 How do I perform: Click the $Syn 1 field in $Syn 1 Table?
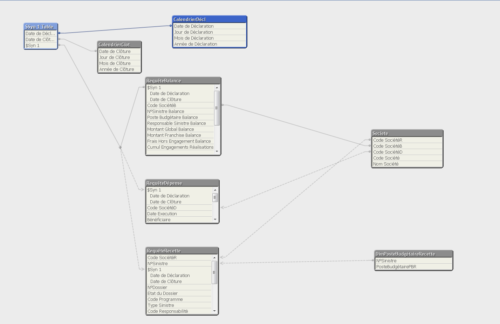pyautogui.click(x=41, y=45)
